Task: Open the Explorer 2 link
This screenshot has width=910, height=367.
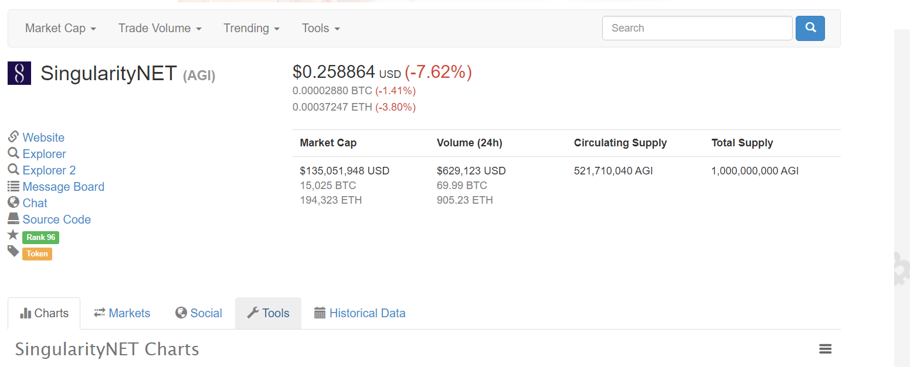Action: click(49, 170)
